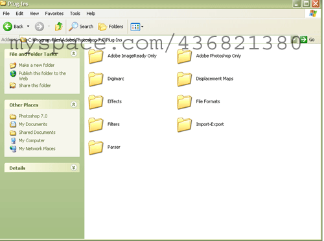Click the Windows flag logo icon
This screenshot has width=324, height=241.
[x=313, y=14]
